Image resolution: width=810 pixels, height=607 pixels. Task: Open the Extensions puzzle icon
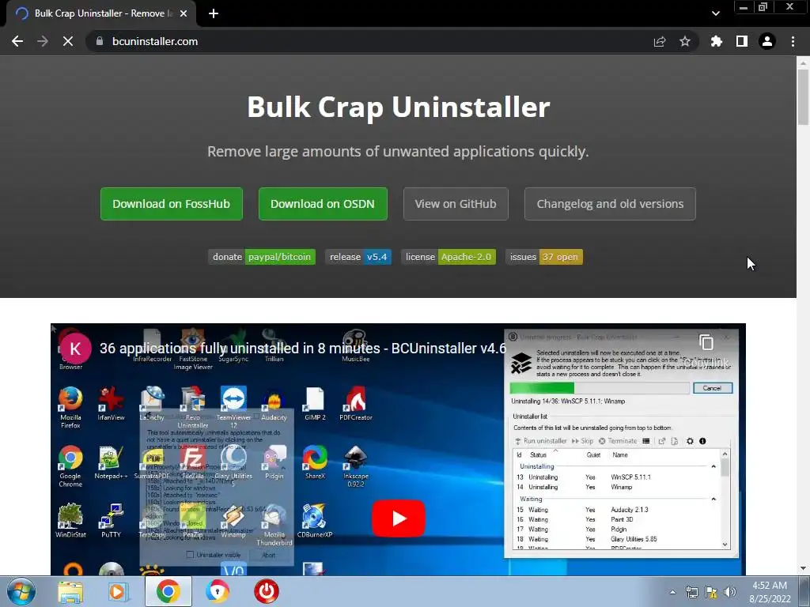click(717, 41)
